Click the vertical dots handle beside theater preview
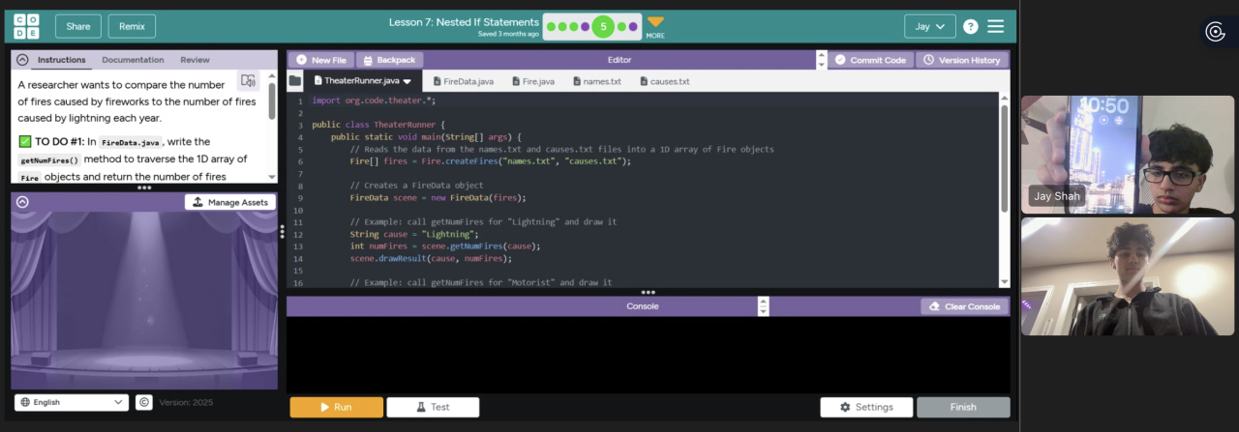The height and width of the screenshot is (432, 1239). click(282, 232)
